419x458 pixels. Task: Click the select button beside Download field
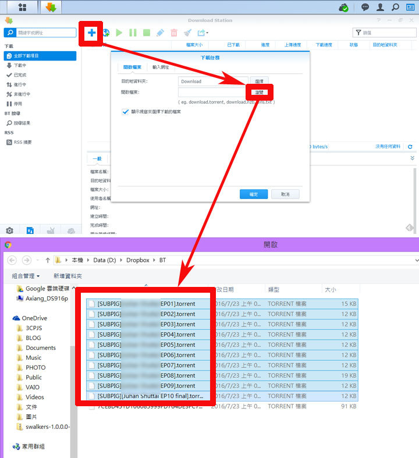(x=259, y=81)
